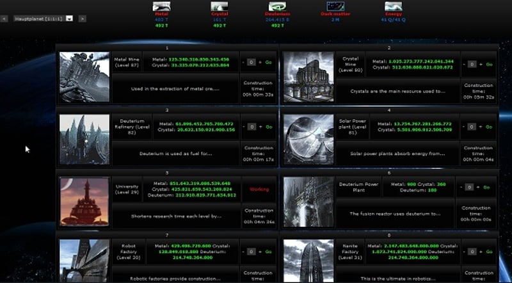Viewport: 512px width, 283px height.
Task: Open the Deuterium Refinery building image
Action: coord(84,139)
